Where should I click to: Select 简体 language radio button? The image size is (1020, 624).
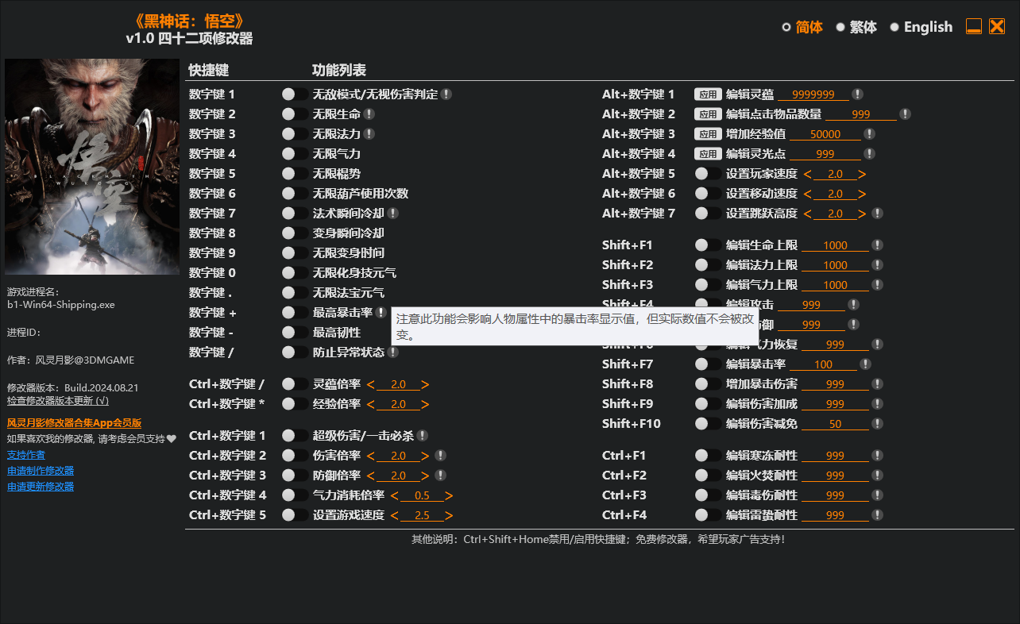[x=786, y=27]
